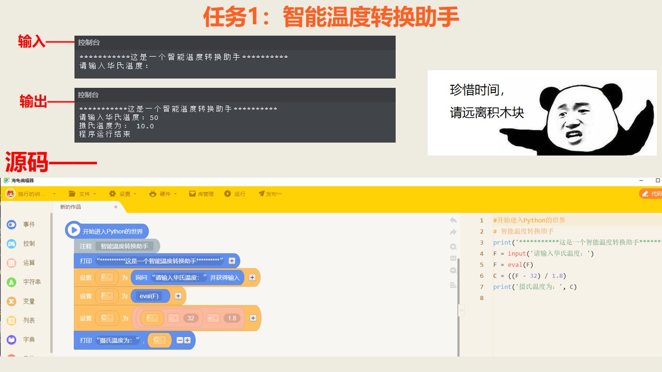Open 库管理 library manager

pos(201,194)
